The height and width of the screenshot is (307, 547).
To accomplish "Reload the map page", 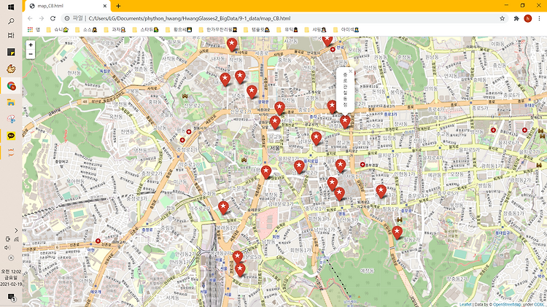I will point(53,18).
